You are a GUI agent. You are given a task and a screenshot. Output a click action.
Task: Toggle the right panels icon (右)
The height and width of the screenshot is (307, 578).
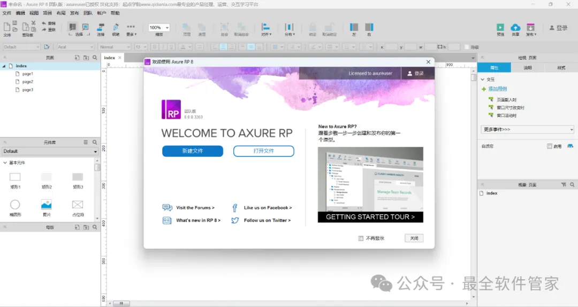369,27
